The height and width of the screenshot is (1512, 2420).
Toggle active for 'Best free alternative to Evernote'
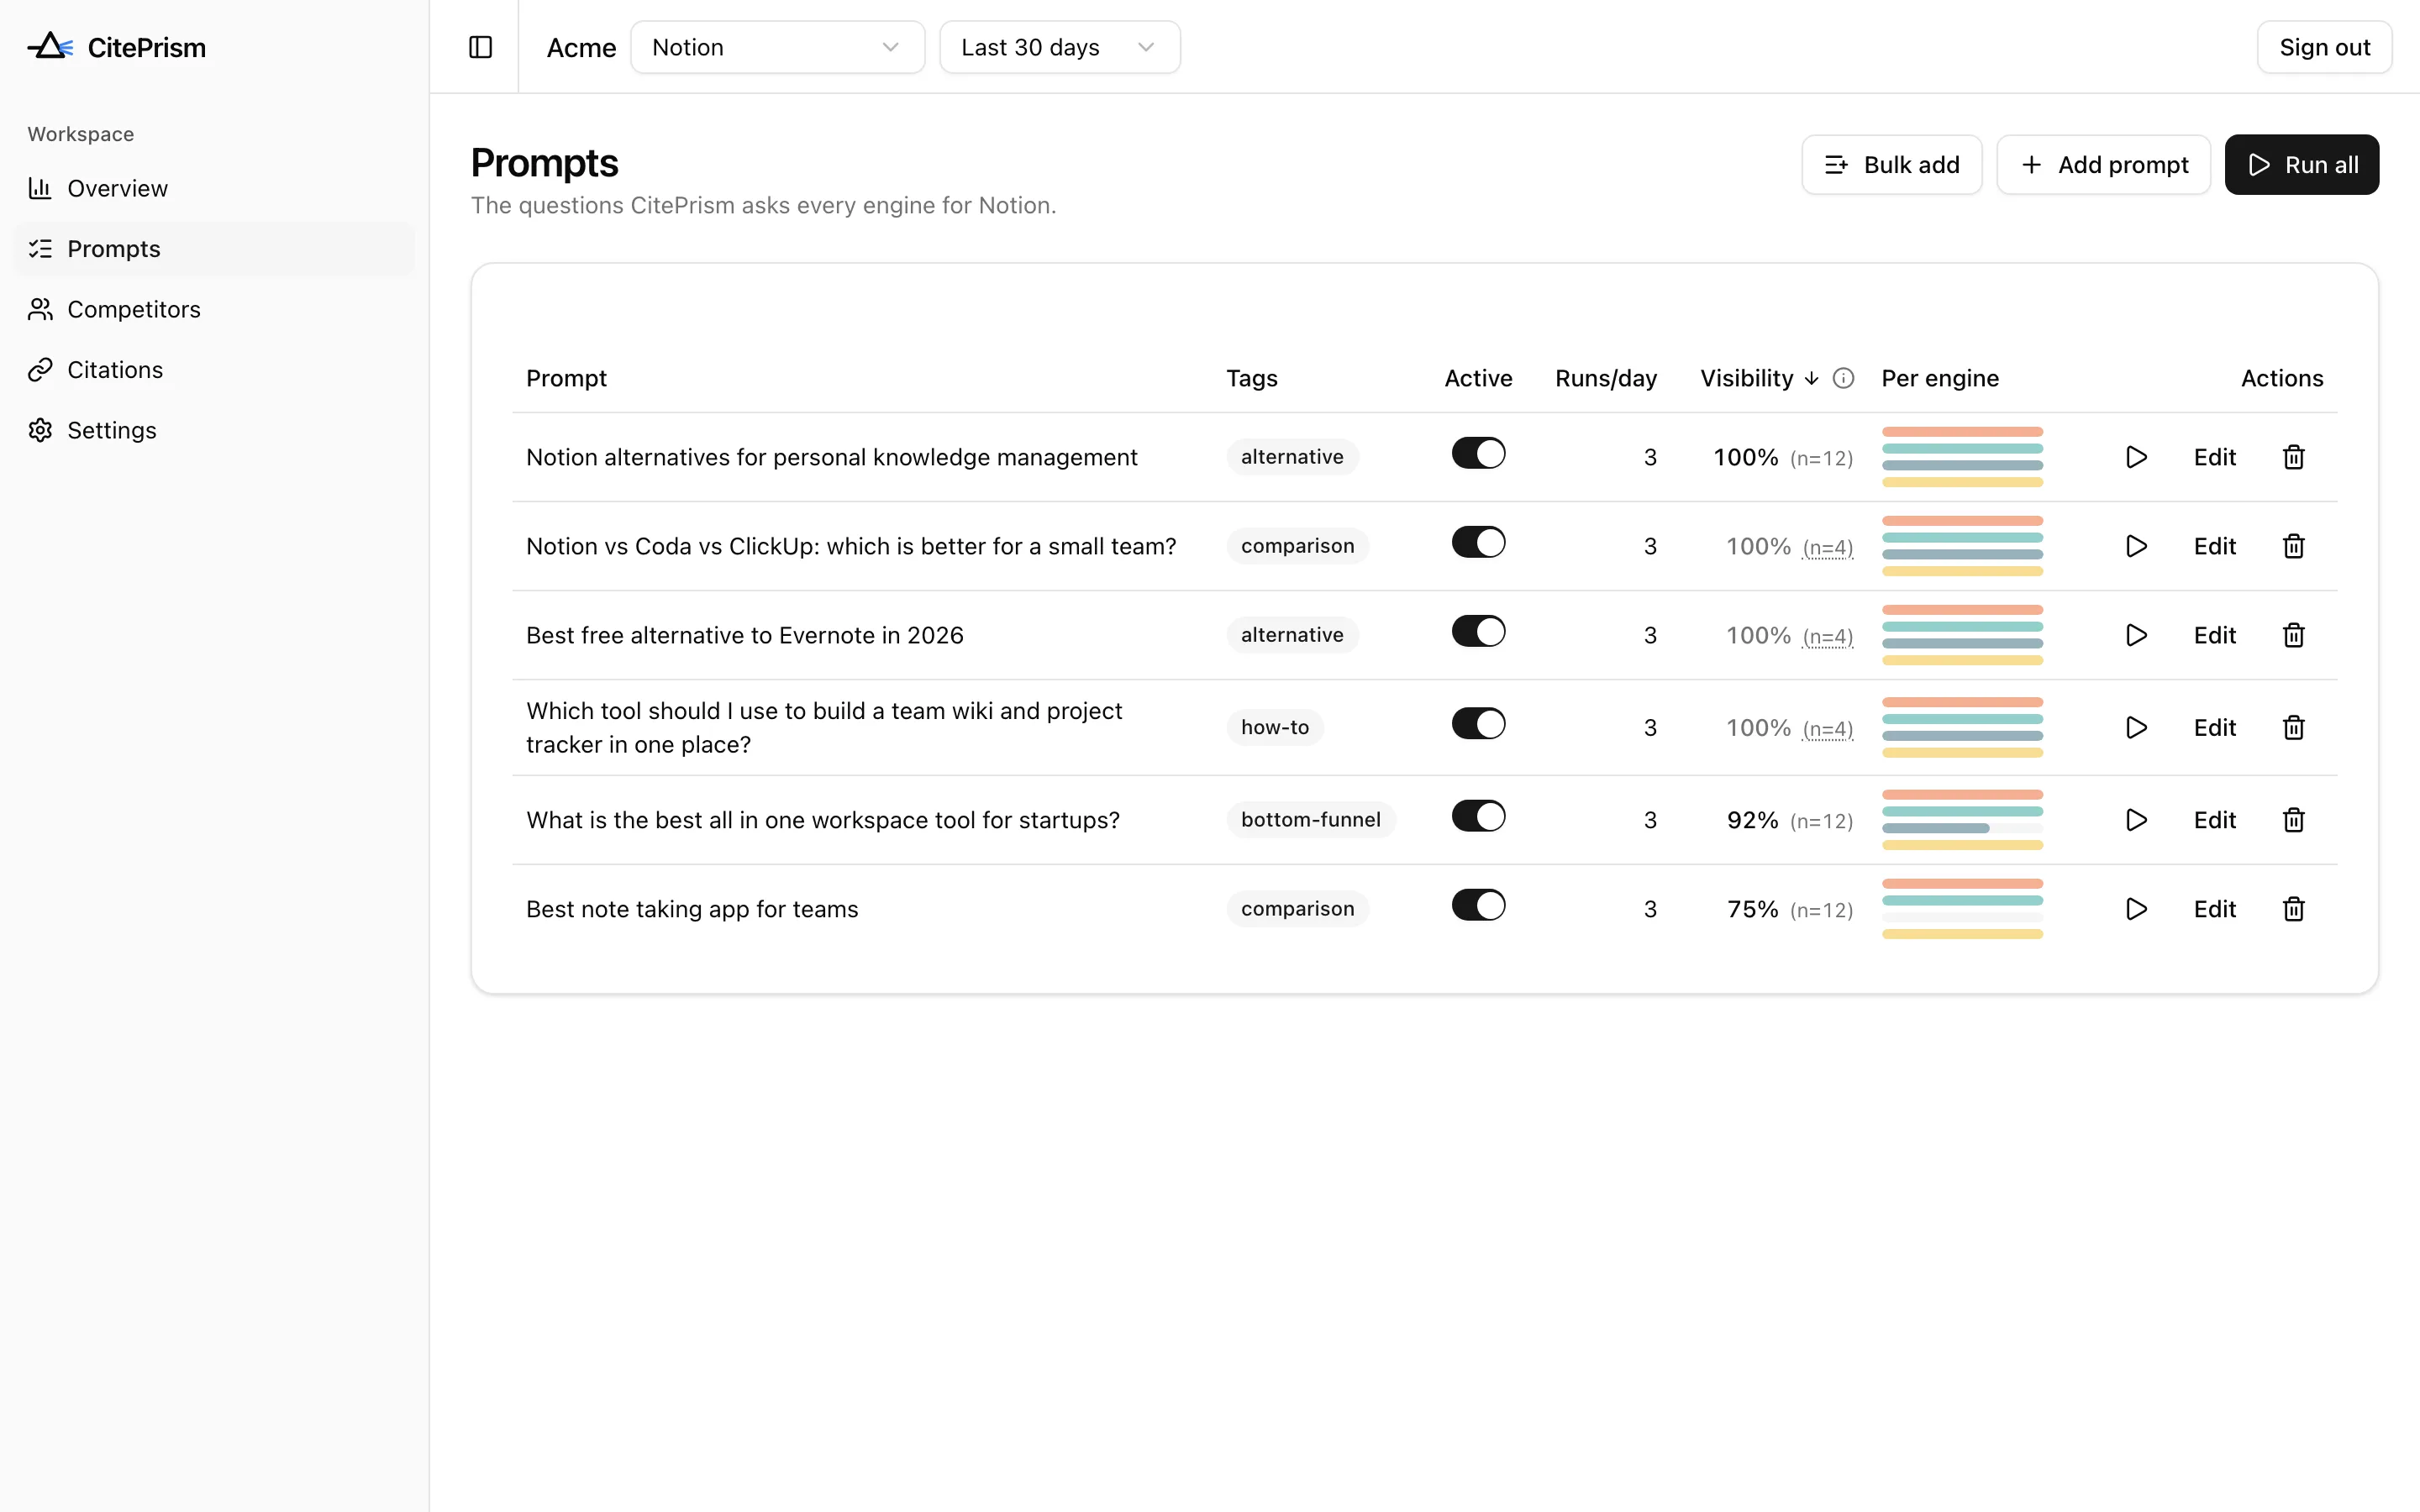point(1478,631)
